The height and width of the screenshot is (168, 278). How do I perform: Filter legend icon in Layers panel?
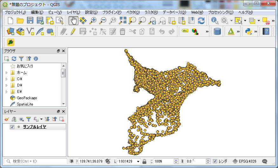[x=29, y=119]
